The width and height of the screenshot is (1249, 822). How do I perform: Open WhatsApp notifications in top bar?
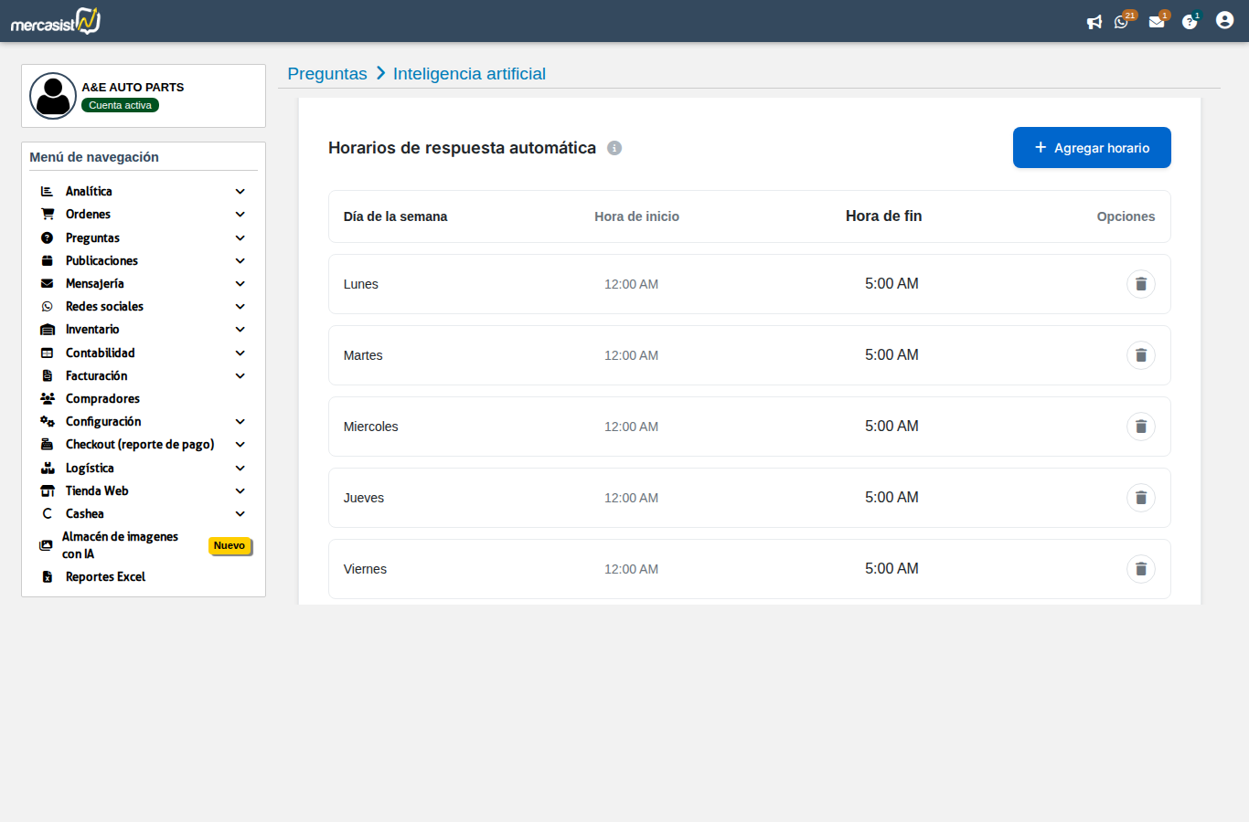pyautogui.click(x=1122, y=22)
